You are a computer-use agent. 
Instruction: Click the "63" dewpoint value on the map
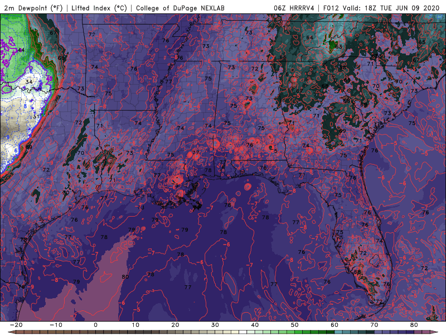[338, 46]
